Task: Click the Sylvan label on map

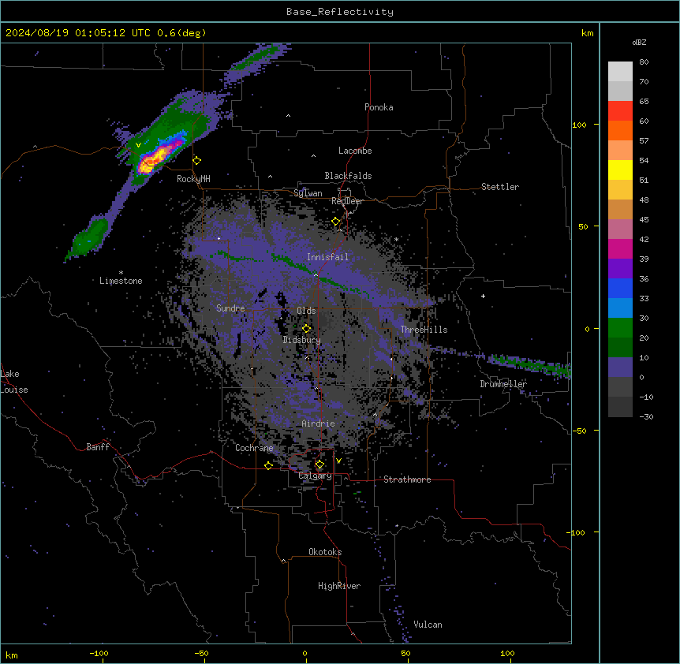Action: click(x=308, y=193)
